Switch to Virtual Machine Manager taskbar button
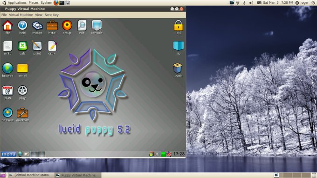 (x=31, y=175)
